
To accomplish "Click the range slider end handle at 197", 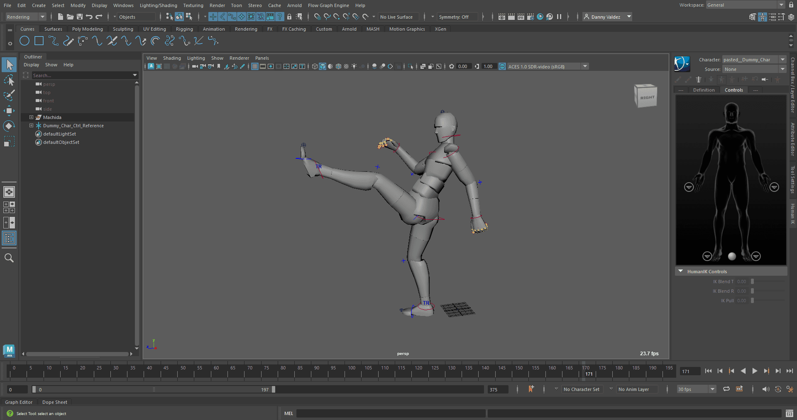I will point(274,389).
